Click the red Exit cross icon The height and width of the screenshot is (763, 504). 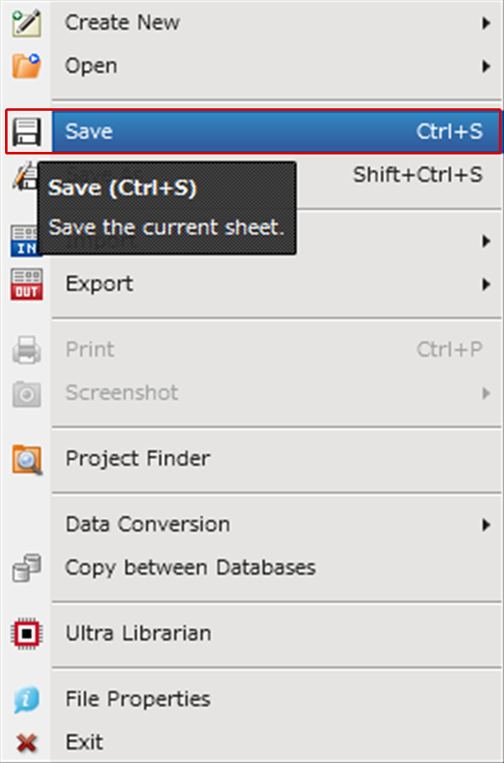(26, 743)
